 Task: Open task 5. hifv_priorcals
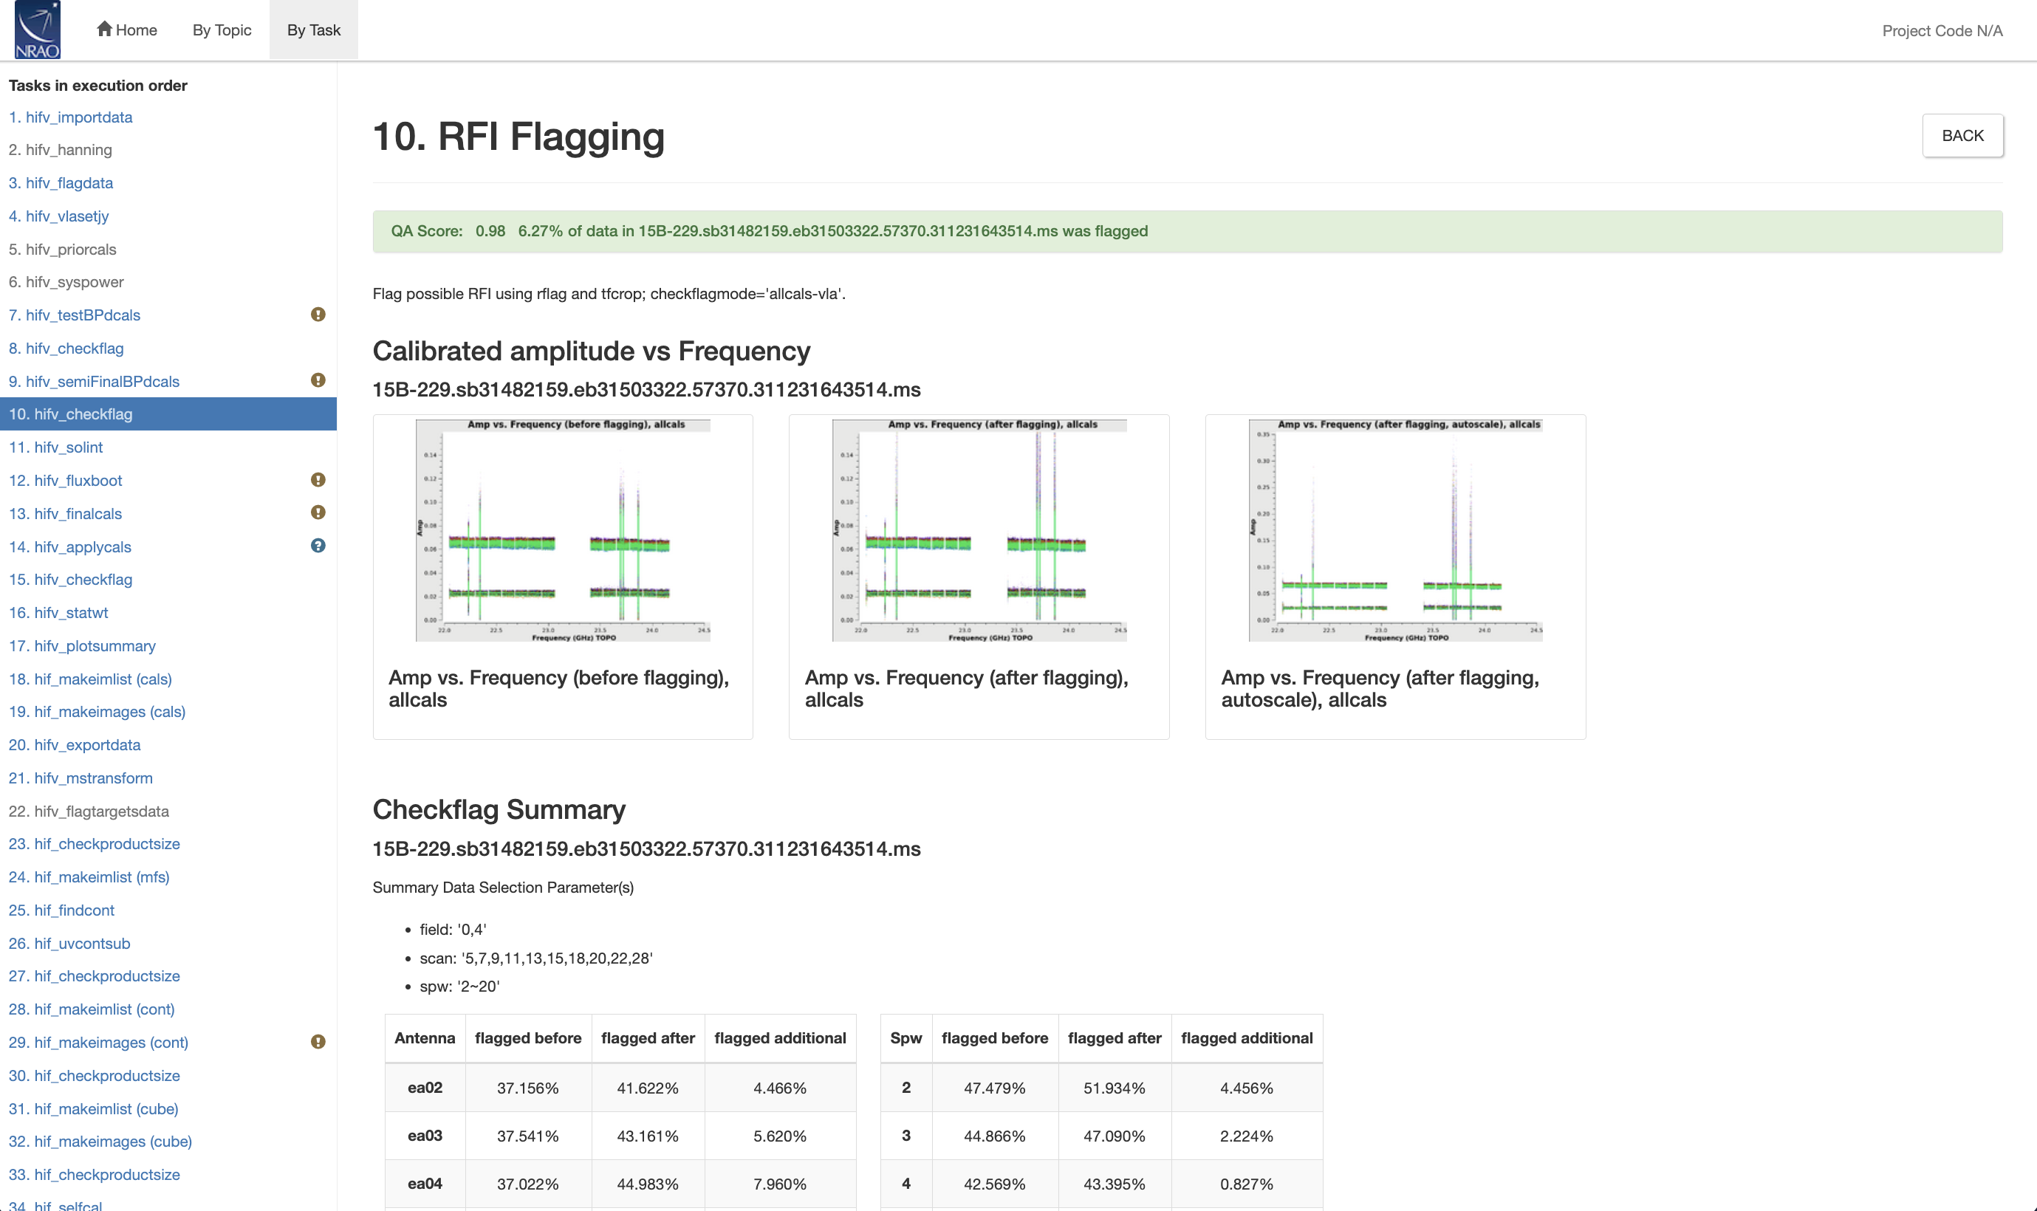(x=62, y=250)
